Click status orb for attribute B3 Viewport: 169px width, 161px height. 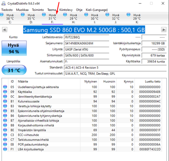tap(5, 106)
